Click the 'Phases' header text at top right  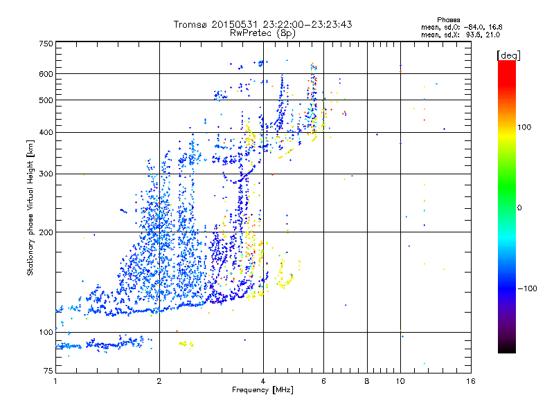pyautogui.click(x=448, y=20)
